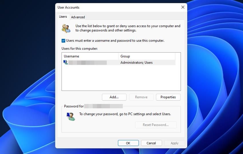The image size is (243, 154).
Task: Open the Advanced tab
Action: (78, 17)
